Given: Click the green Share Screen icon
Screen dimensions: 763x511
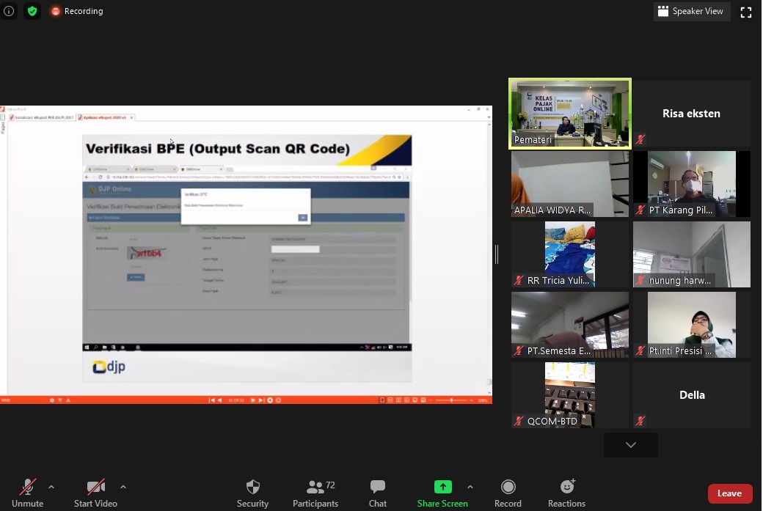Looking at the screenshot, I should pos(442,488).
